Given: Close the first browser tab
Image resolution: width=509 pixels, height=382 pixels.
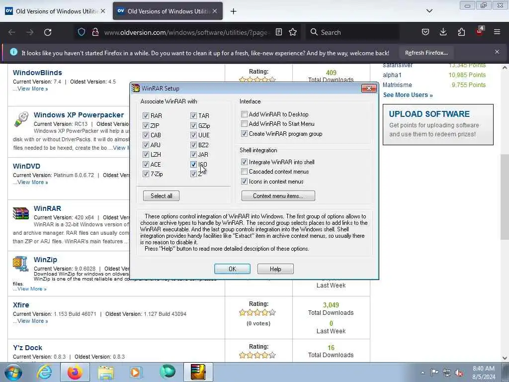Looking at the screenshot, I should [x=103, y=11].
